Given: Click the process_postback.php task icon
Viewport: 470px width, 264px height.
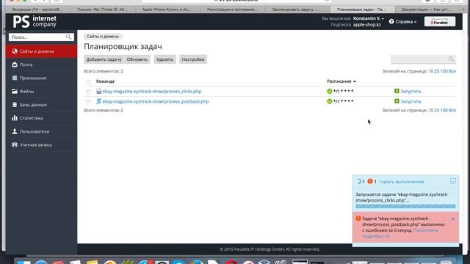Looking at the screenshot, I should click(98, 101).
